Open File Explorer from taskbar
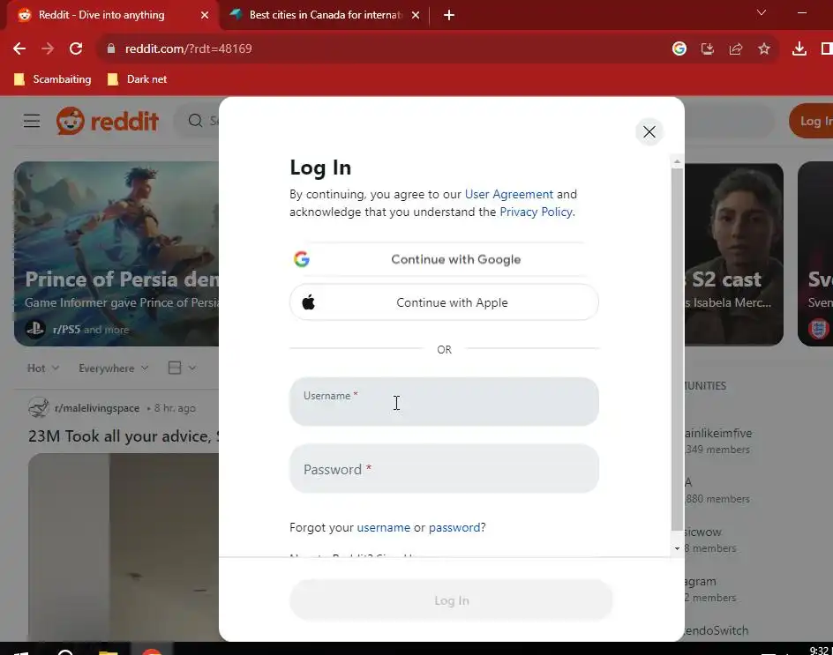This screenshot has width=833, height=655. point(108,651)
